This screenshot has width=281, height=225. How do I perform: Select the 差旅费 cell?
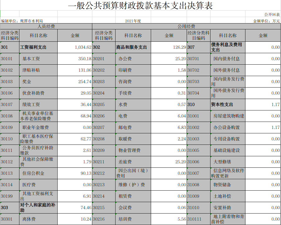(x=133, y=162)
